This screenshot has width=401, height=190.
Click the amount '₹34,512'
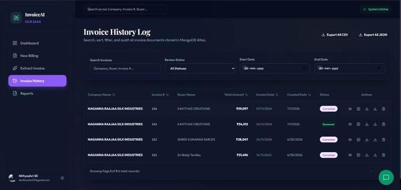click(x=242, y=124)
